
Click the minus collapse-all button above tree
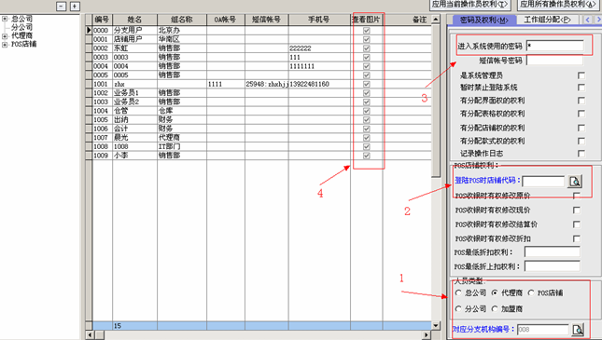point(62,7)
